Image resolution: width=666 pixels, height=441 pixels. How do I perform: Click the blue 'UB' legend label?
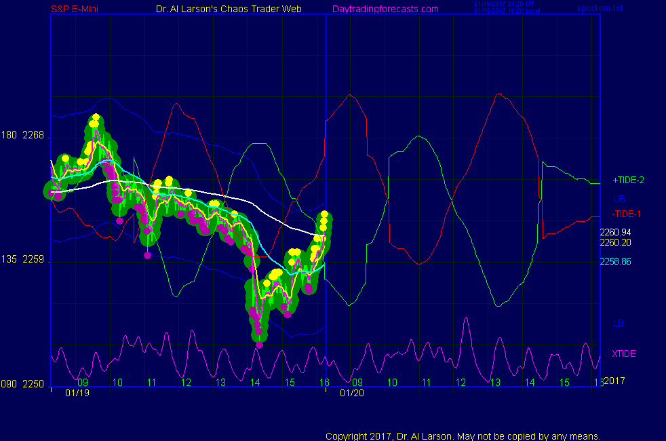click(619, 199)
